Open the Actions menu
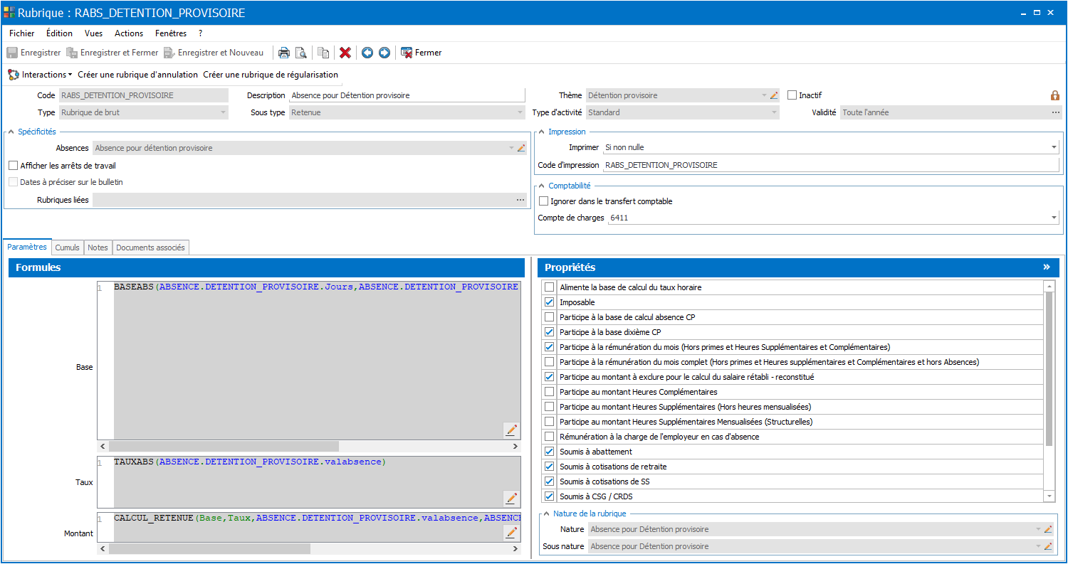Viewport: 1068px width, 564px height. [129, 33]
